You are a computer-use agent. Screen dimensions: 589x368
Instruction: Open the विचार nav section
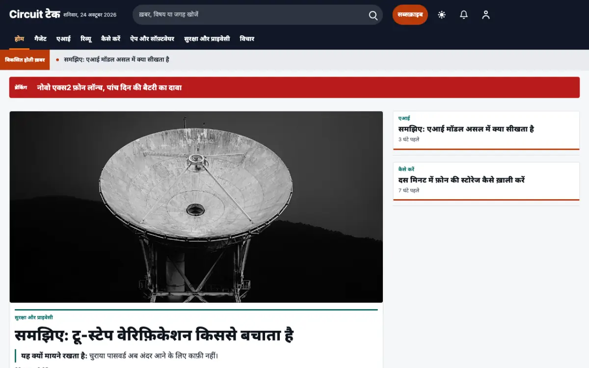pyautogui.click(x=247, y=39)
